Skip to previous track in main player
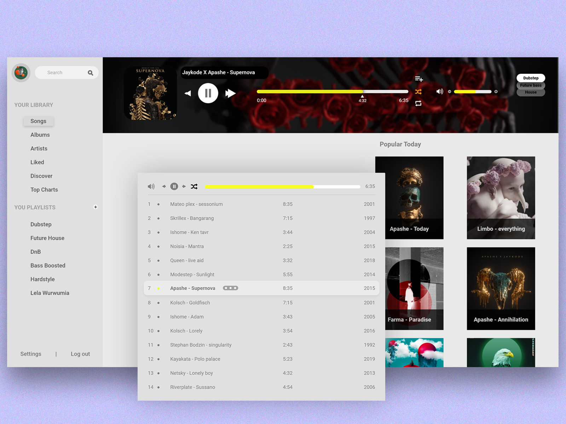Image resolution: width=566 pixels, height=424 pixels. click(x=188, y=93)
